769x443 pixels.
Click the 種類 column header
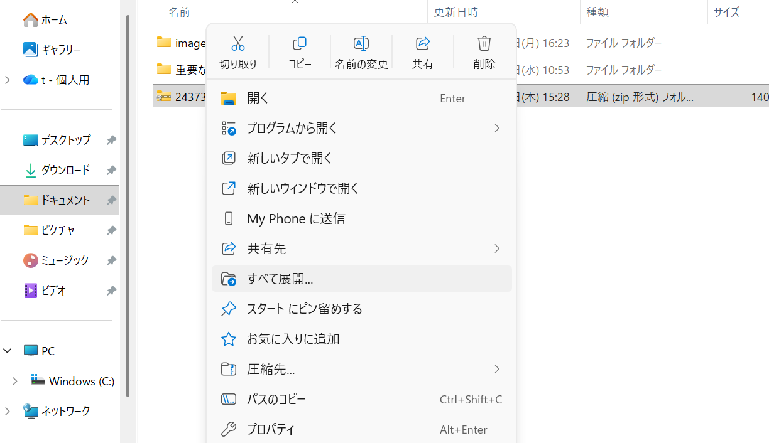point(597,12)
